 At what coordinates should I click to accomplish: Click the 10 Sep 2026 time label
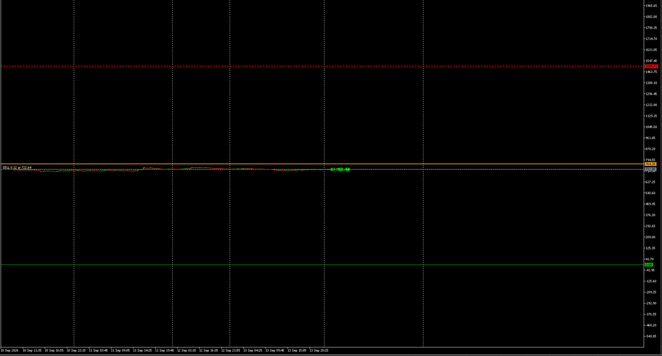click(10, 350)
